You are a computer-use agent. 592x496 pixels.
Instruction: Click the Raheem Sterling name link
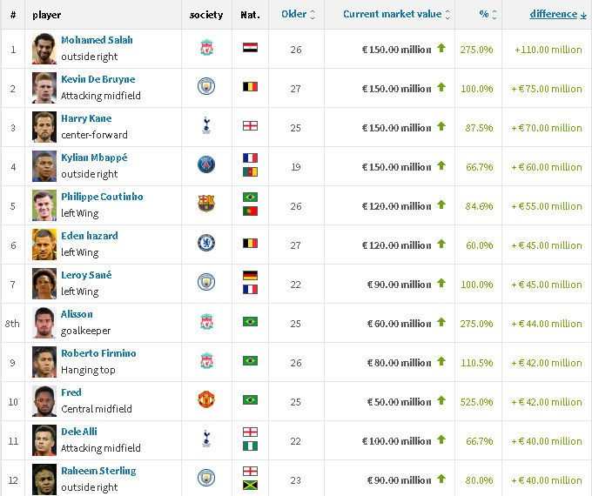(98, 471)
